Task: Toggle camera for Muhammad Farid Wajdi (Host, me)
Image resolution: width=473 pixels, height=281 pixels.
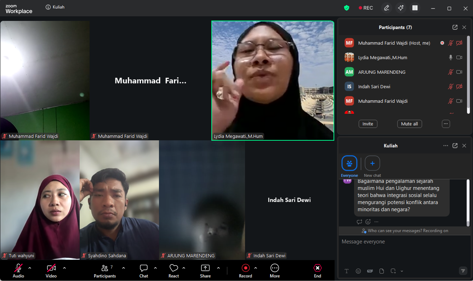Action: tap(459, 43)
